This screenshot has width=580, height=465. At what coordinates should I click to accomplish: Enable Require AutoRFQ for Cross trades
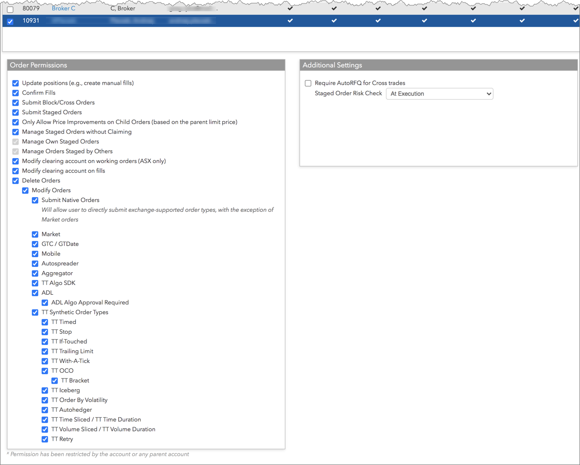point(308,83)
